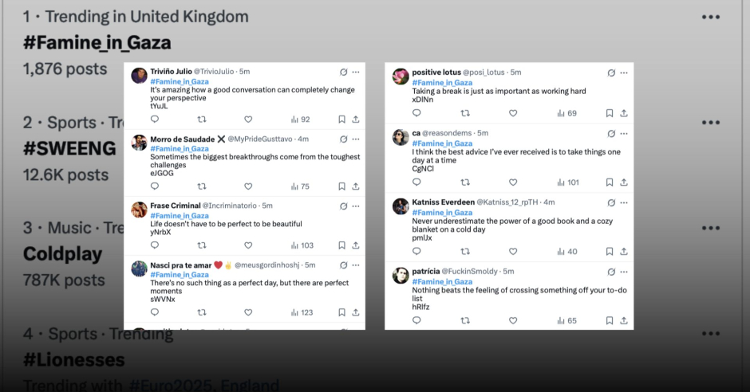The width and height of the screenshot is (750, 392).
Task: Open more menu on patrícia's post
Action: [x=624, y=272]
